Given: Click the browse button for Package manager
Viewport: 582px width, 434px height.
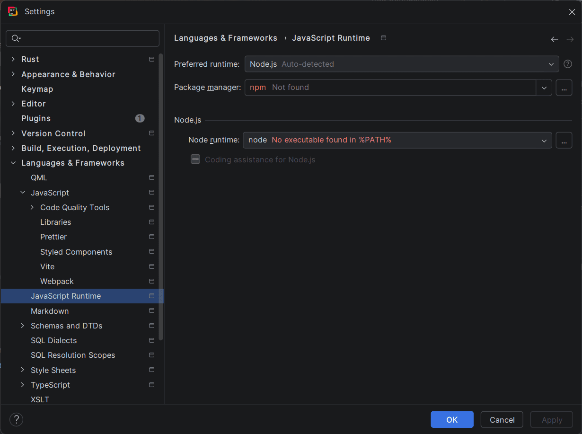Looking at the screenshot, I should point(564,88).
